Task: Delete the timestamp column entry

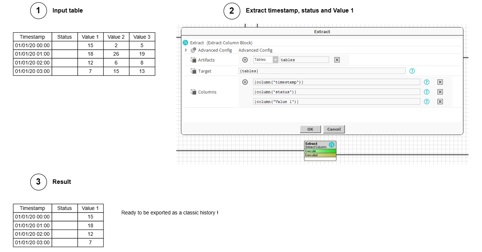Action: coord(440,82)
